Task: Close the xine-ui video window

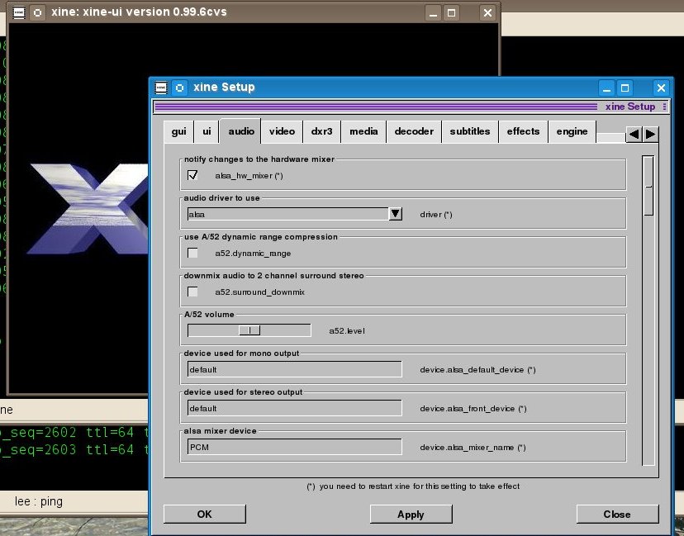Action: (487, 13)
